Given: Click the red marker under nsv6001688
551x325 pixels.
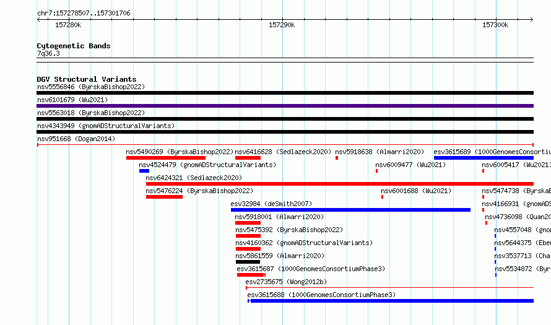Looking at the screenshot, I should click(383, 197).
